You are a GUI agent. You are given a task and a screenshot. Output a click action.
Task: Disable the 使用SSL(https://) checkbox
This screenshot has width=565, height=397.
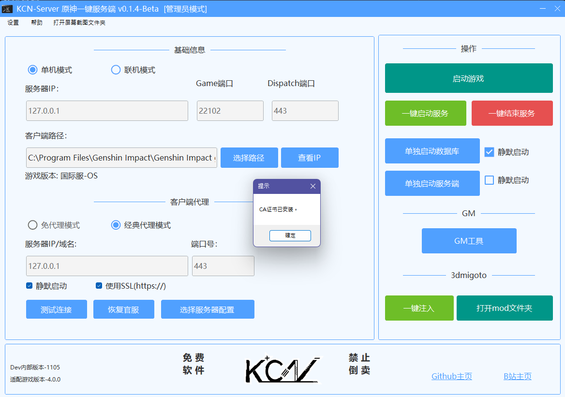point(99,286)
